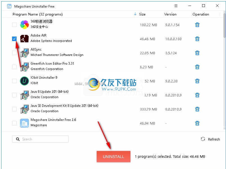Click the Operation column header
This screenshot has height=169, width=226.
click(201, 14)
